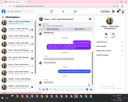Open the Facebook menu grid icon

tap(113, 11)
